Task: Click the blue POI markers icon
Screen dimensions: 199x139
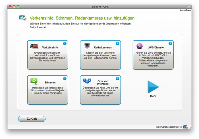Action: 87,81
